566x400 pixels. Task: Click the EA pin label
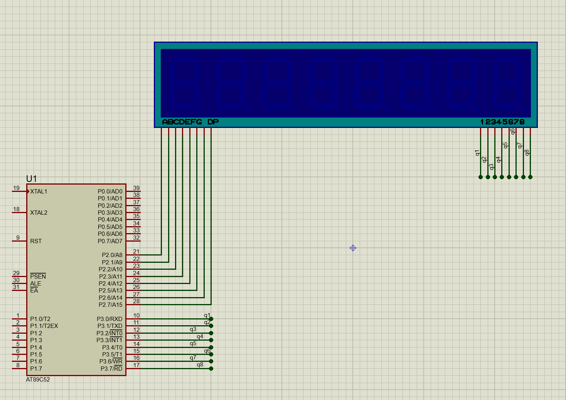tap(34, 291)
